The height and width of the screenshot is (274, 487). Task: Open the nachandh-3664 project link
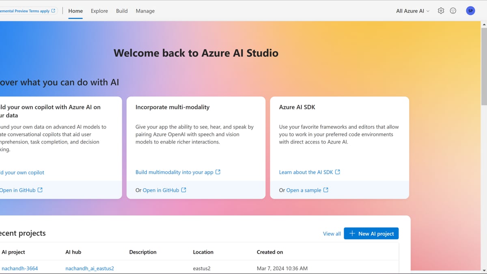pos(20,268)
